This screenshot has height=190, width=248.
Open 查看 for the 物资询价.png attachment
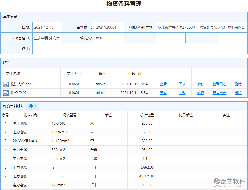(163, 84)
